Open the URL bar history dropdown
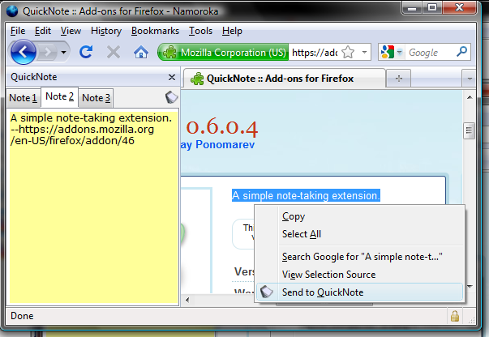This screenshot has height=337, width=489. [x=364, y=52]
